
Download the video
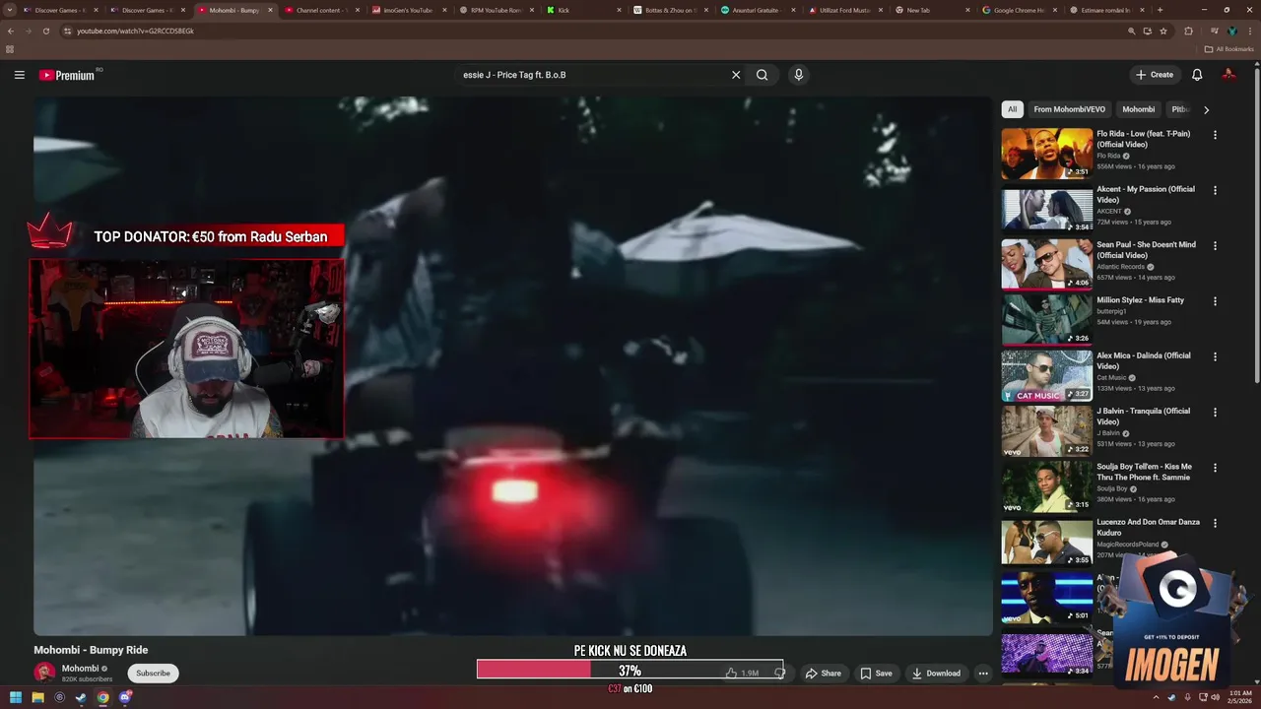(936, 674)
